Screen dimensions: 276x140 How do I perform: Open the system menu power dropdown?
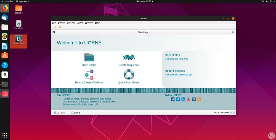tap(272, 1)
